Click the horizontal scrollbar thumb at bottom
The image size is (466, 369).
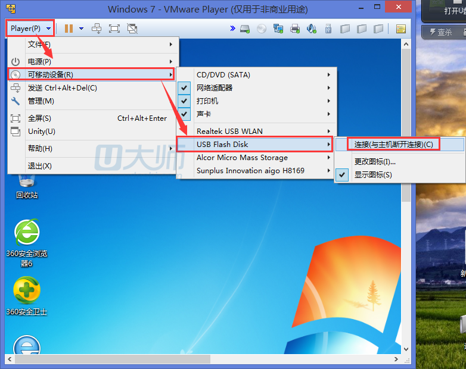tap(113, 359)
